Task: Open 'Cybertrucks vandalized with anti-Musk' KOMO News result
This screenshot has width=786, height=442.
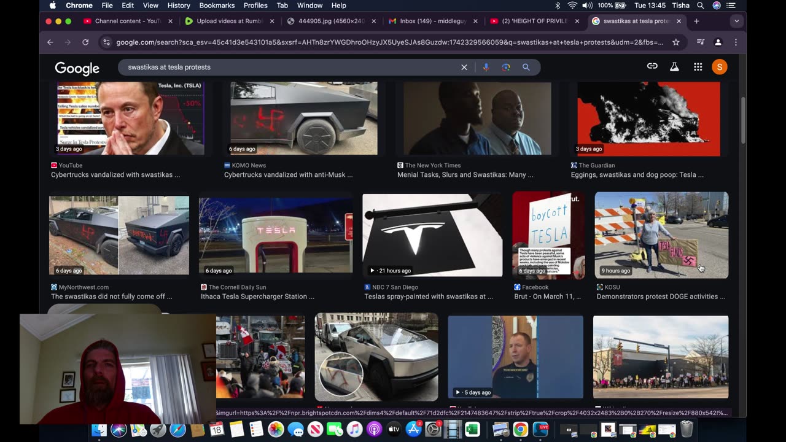Action: tap(288, 175)
